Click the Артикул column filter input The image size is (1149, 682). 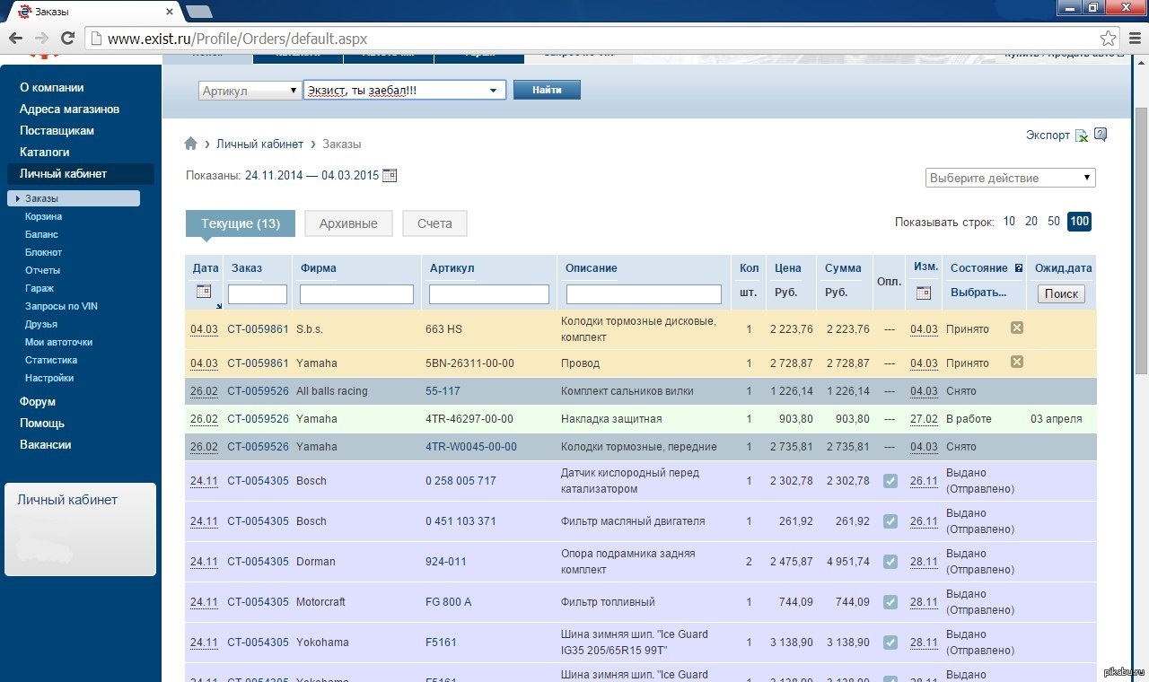pos(489,294)
